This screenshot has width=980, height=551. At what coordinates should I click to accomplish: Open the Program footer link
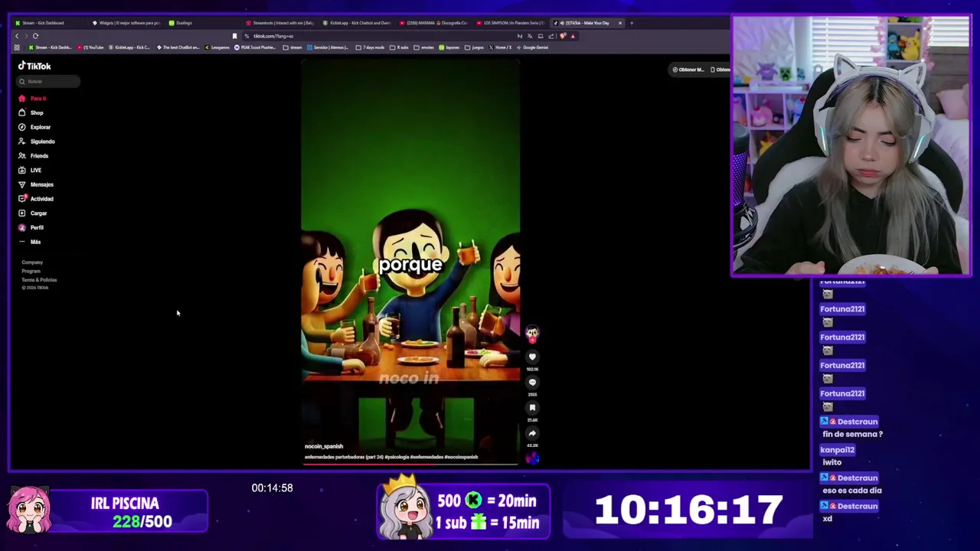[31, 271]
